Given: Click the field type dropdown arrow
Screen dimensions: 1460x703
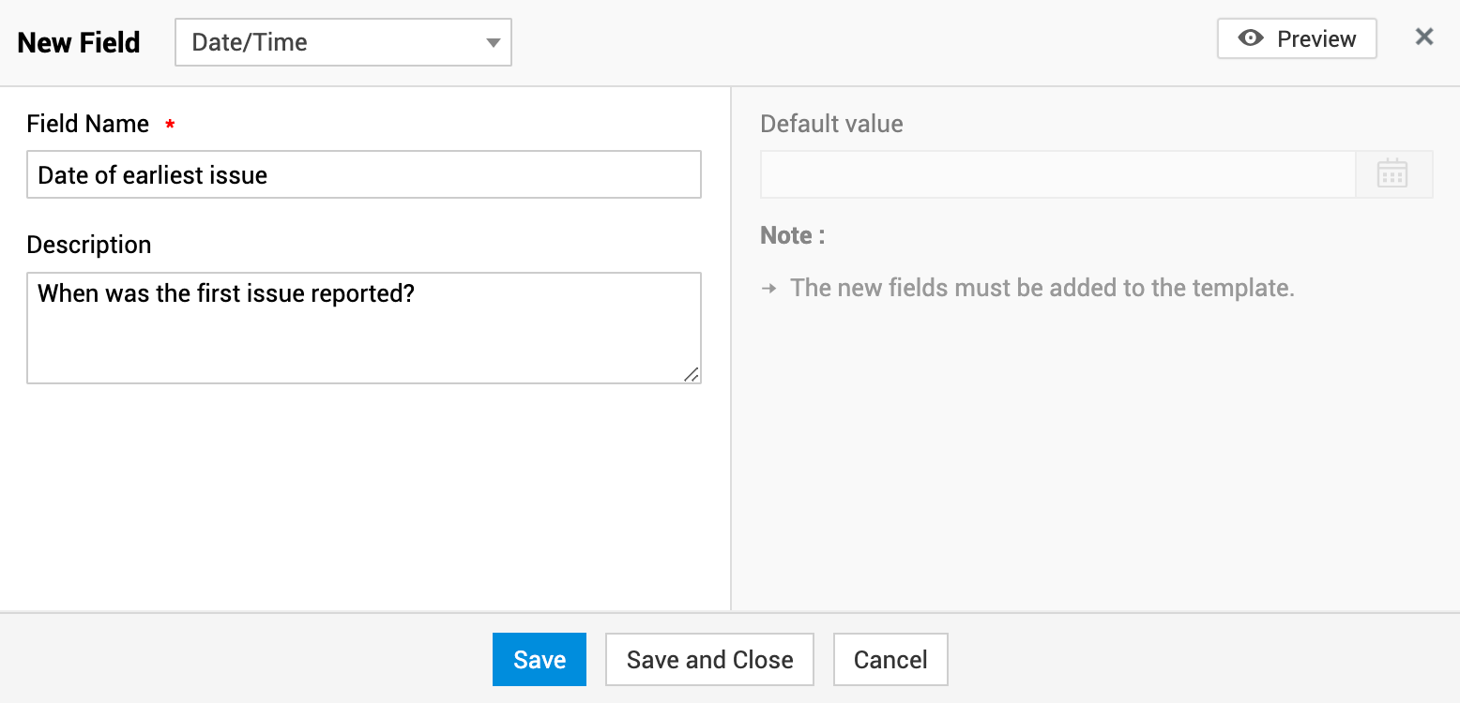Looking at the screenshot, I should tap(493, 42).
